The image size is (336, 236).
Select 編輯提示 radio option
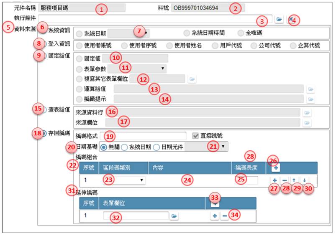79,99
